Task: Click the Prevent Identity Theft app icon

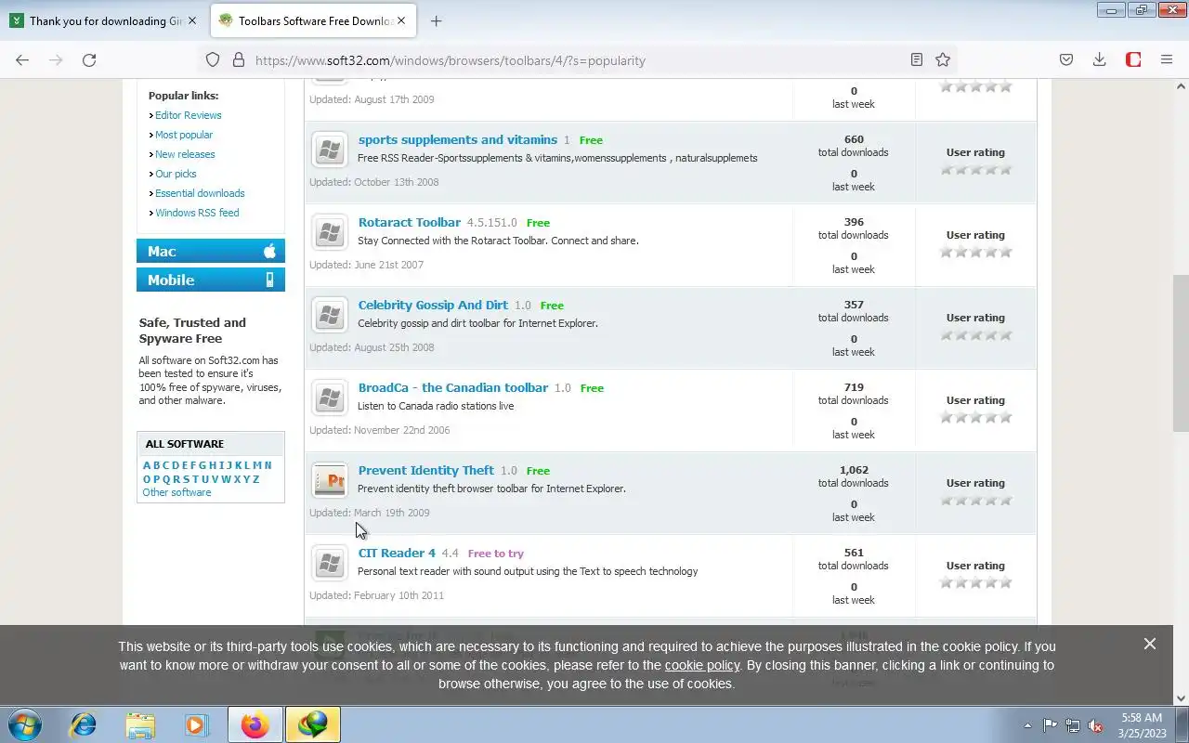Action: pos(329,481)
